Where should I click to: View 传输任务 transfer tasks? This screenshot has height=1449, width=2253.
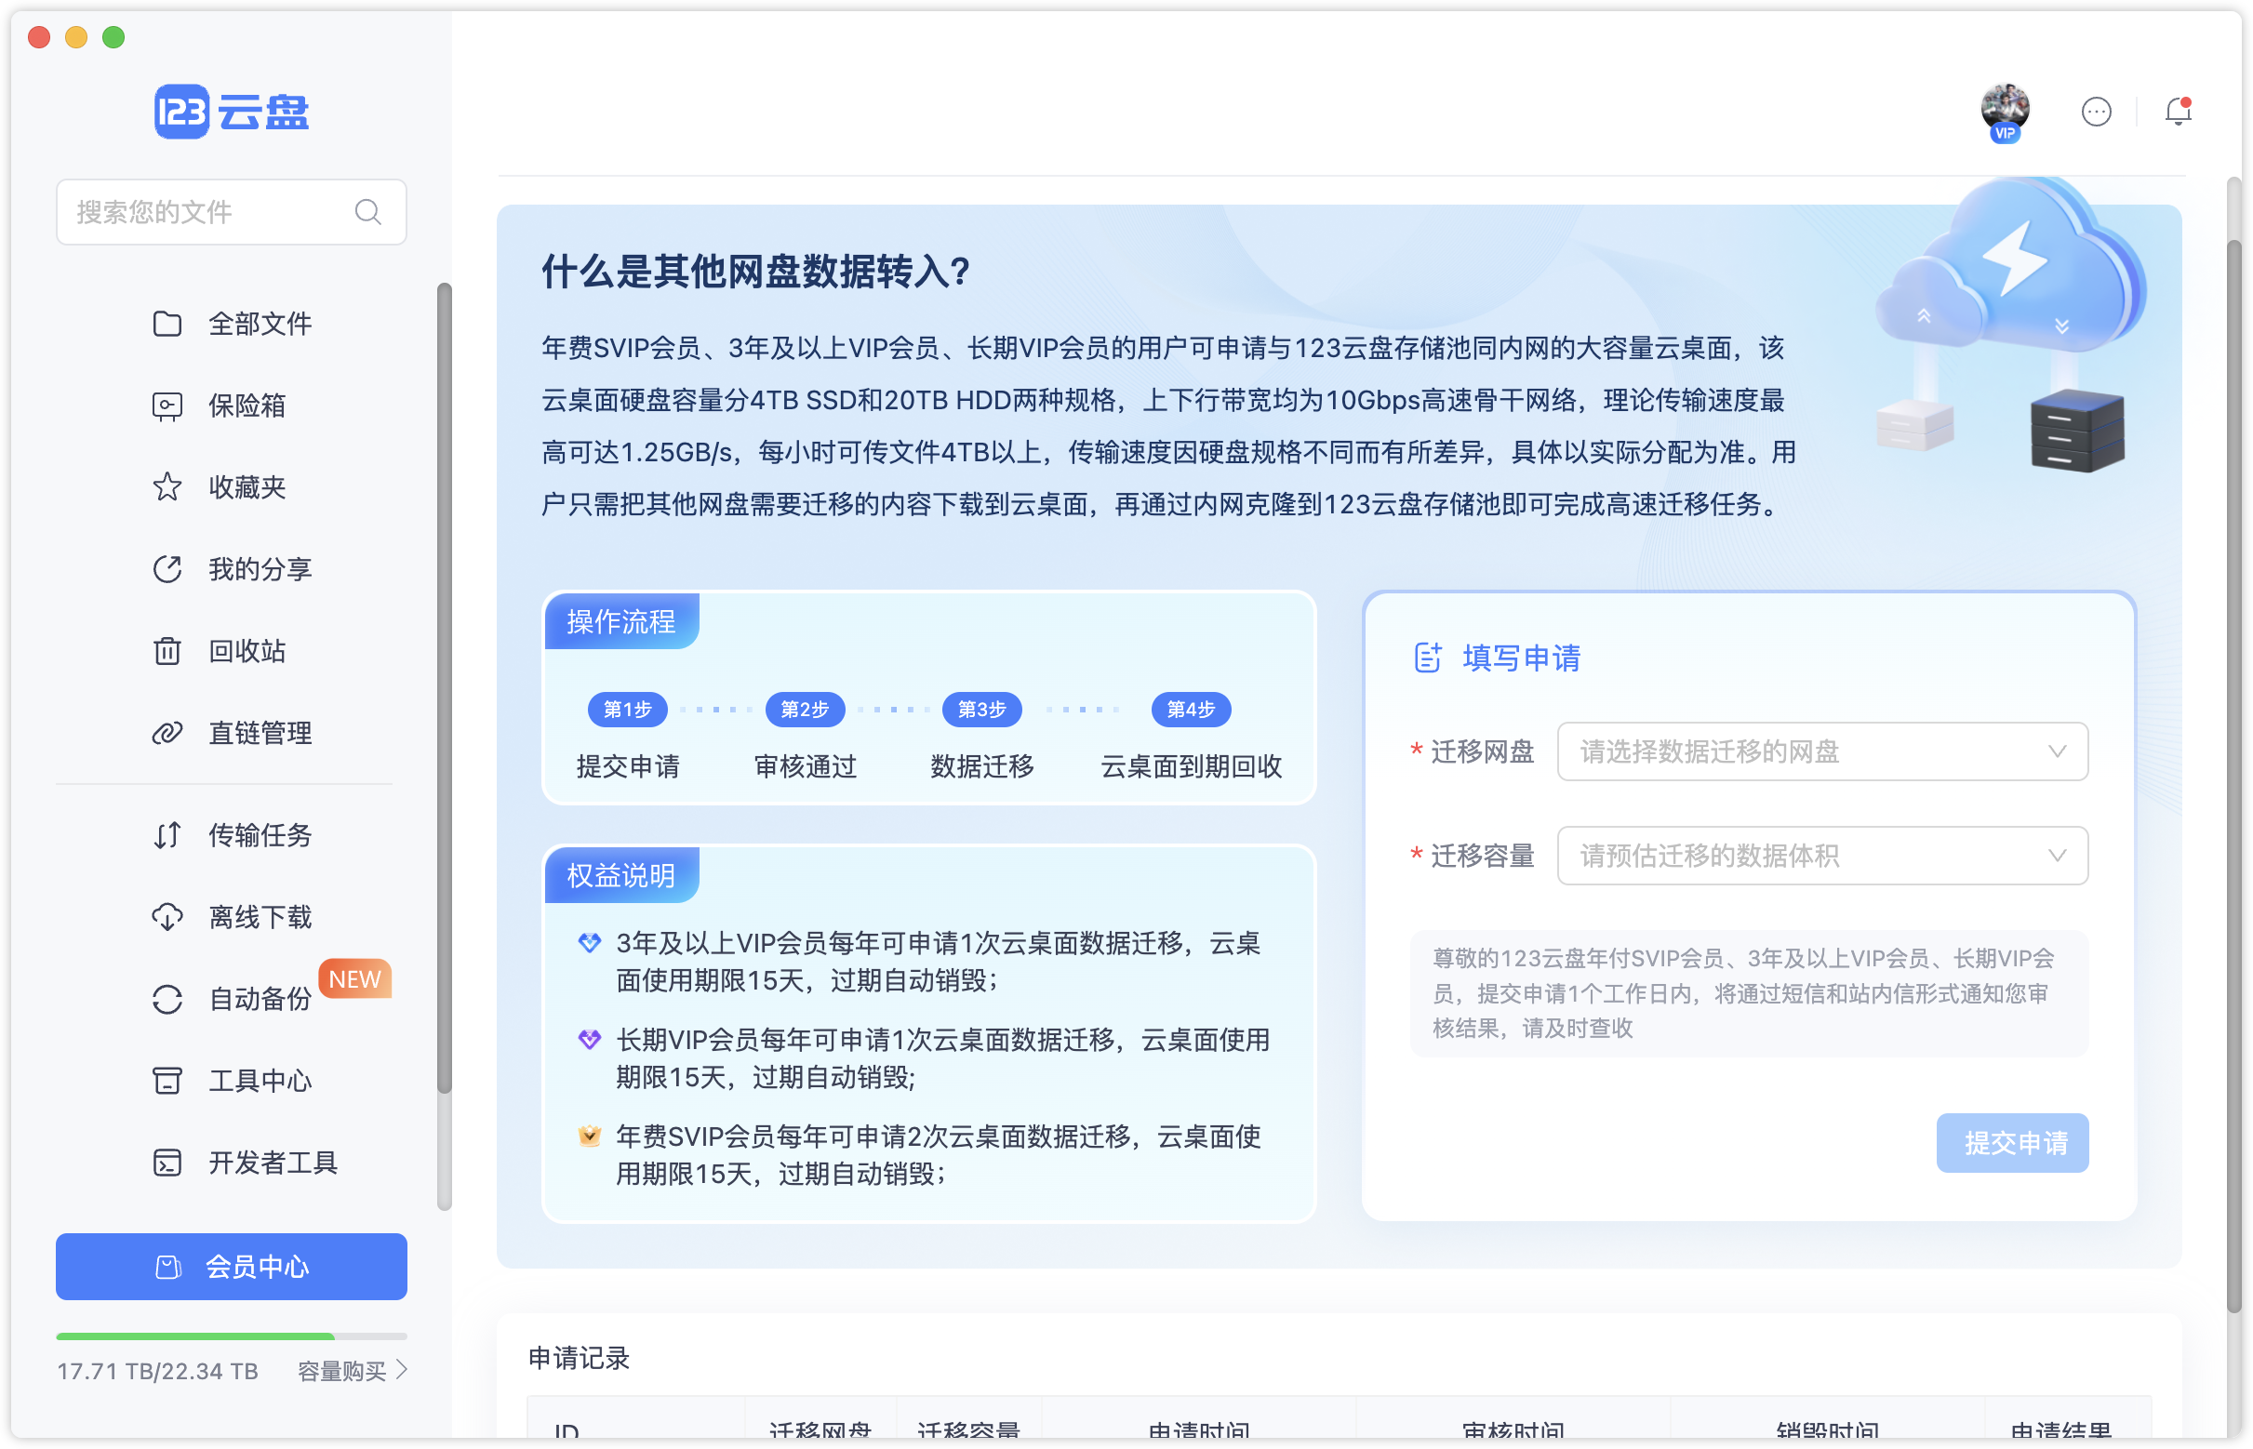click(x=260, y=836)
